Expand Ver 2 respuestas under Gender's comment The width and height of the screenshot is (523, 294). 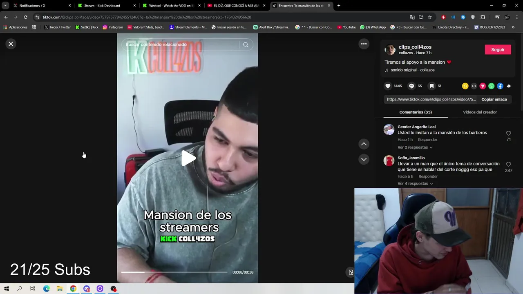pos(415,147)
